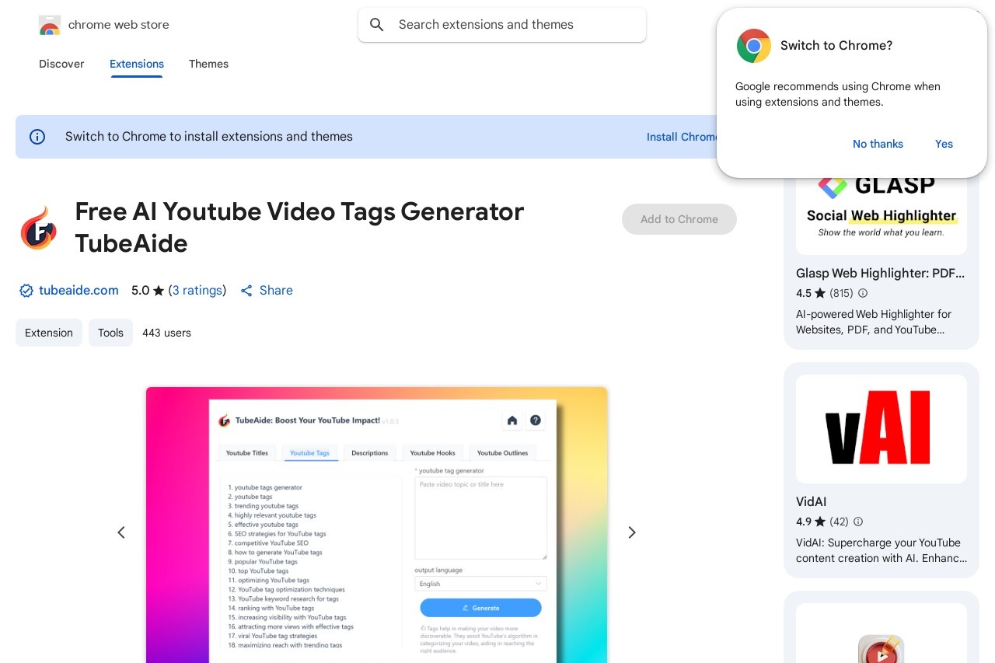Click the Generate button in the screenshot
Viewport: 995px width, 663px height.
(480, 608)
